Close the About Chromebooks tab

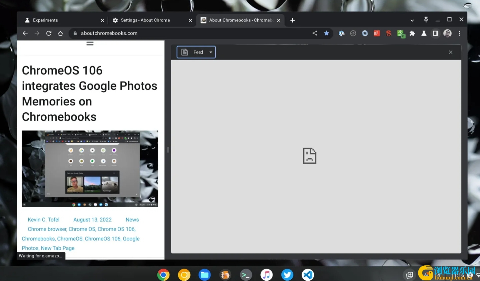point(279,20)
